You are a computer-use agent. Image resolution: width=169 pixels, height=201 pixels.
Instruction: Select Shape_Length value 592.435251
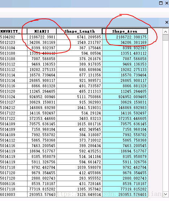point(80,151)
